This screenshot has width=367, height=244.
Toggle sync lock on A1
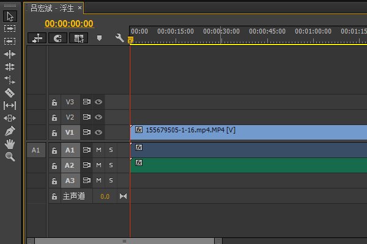pos(87,150)
